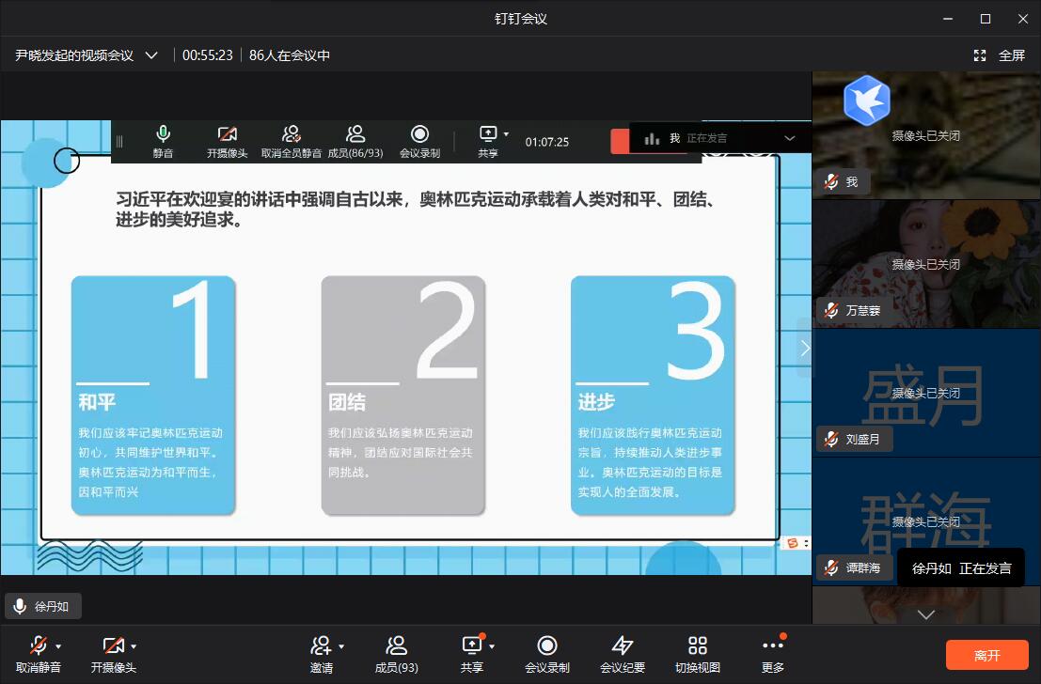Image resolution: width=1041 pixels, height=684 pixels.
Task: Expand meeting info dropdown beside 尹晓发起的视频会议
Action: pyautogui.click(x=151, y=55)
